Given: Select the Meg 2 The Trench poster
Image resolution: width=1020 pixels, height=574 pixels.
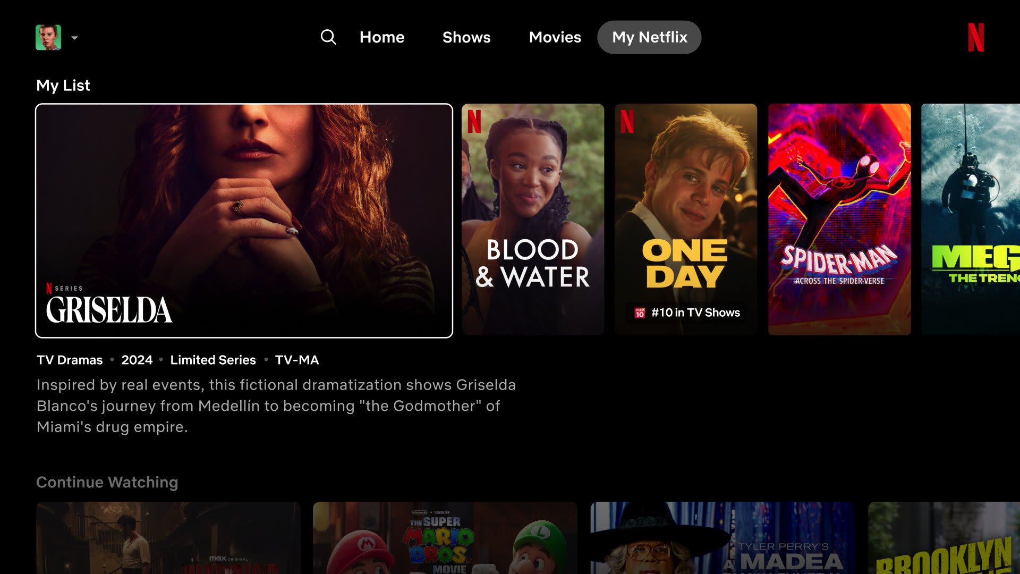Looking at the screenshot, I should click(971, 220).
